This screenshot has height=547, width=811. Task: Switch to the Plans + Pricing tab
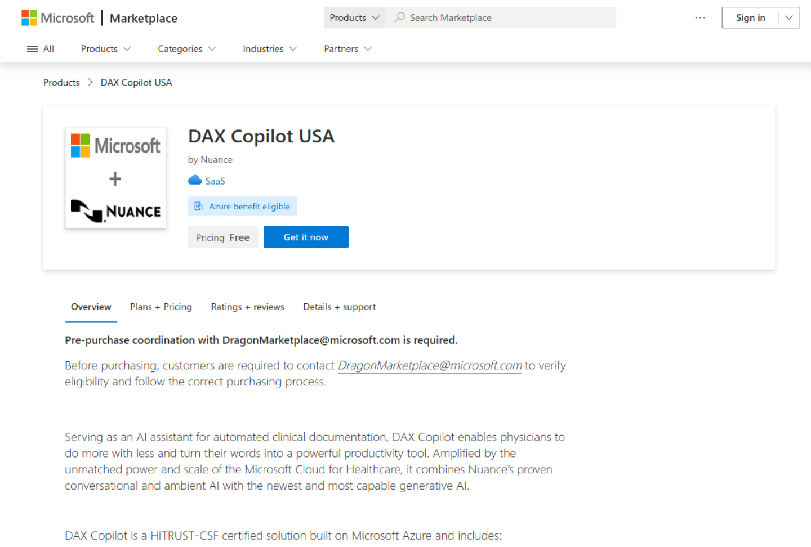click(x=161, y=307)
